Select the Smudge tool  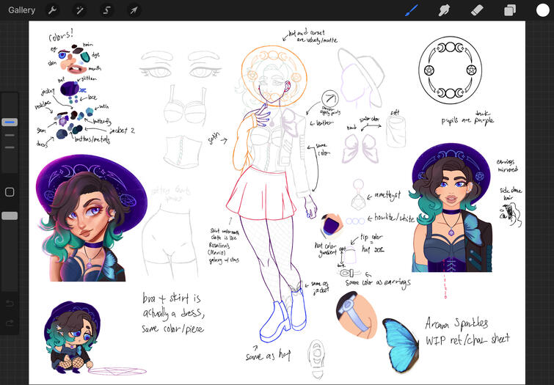444,10
